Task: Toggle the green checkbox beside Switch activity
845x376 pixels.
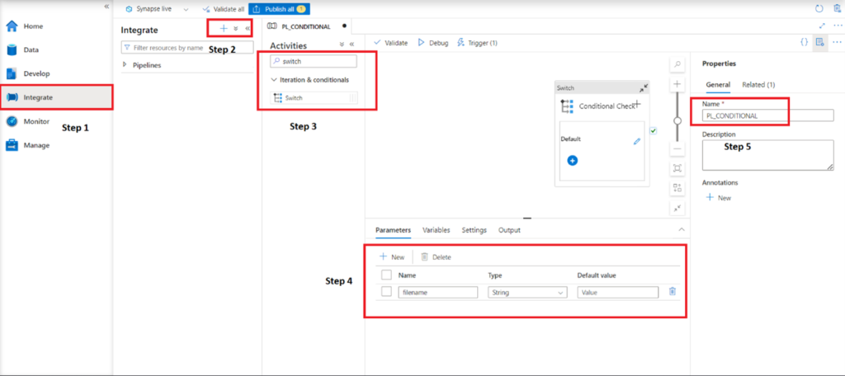Action: coord(653,130)
